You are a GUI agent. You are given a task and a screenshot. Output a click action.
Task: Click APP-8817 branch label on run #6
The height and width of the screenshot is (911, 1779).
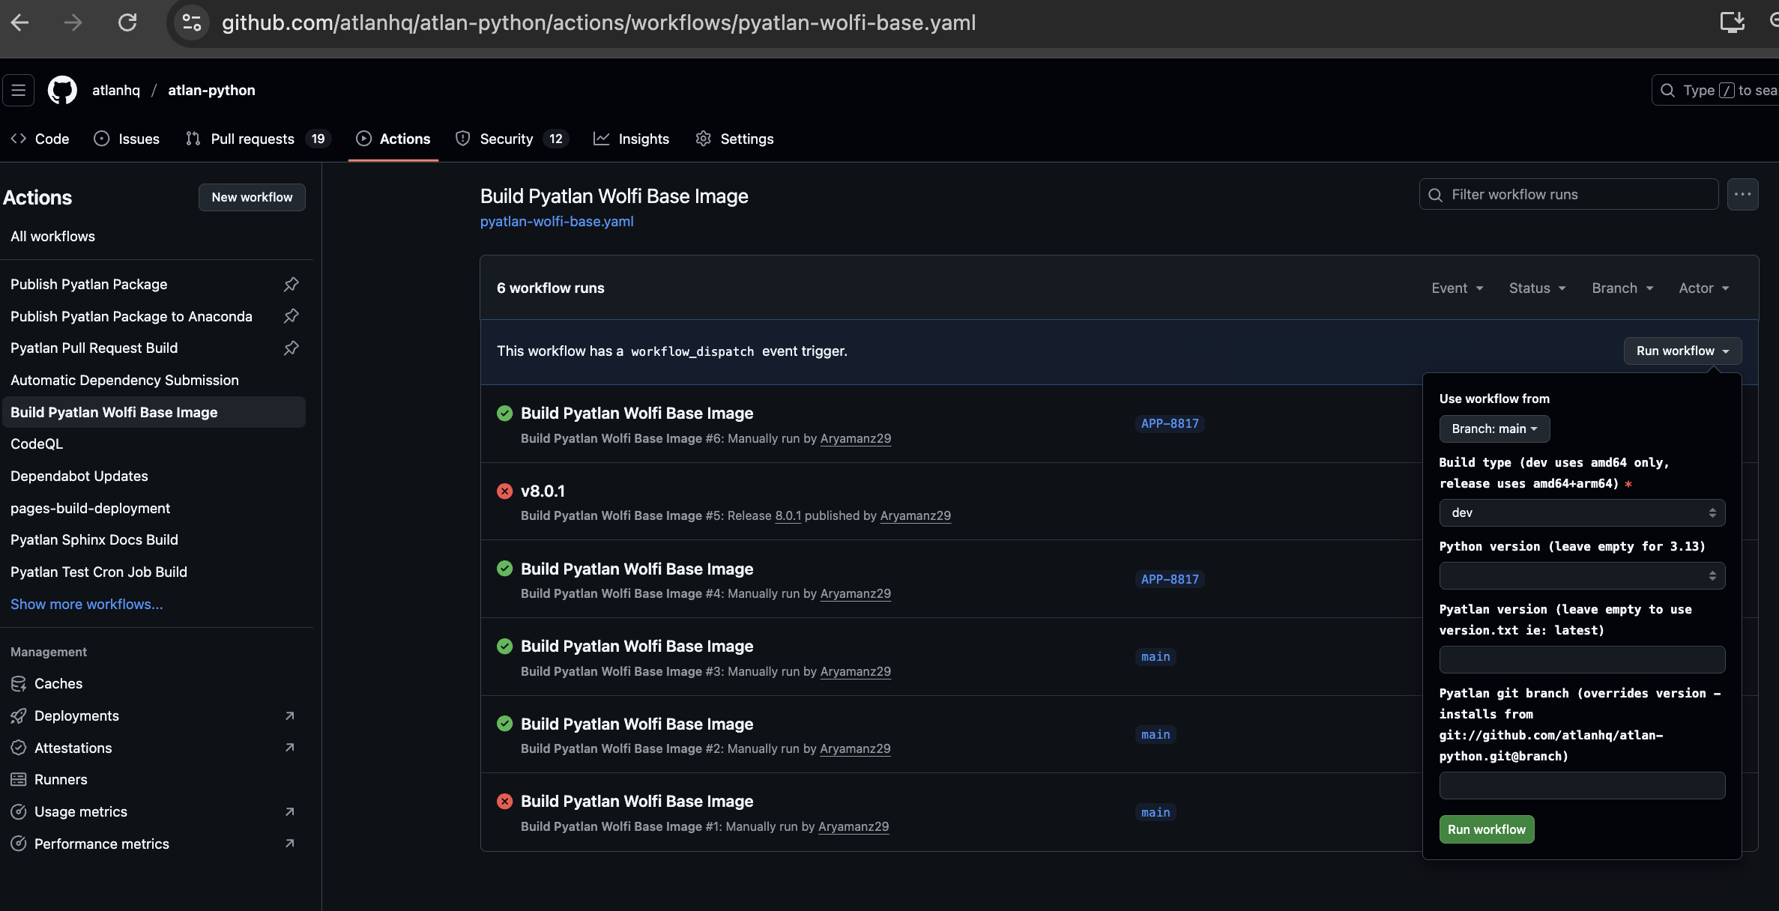(x=1170, y=423)
